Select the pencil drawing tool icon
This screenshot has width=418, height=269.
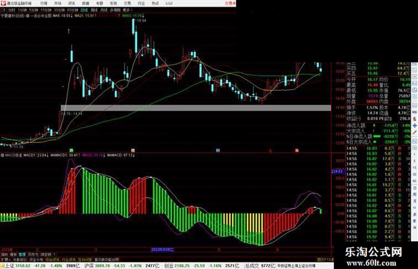pos(414,132)
